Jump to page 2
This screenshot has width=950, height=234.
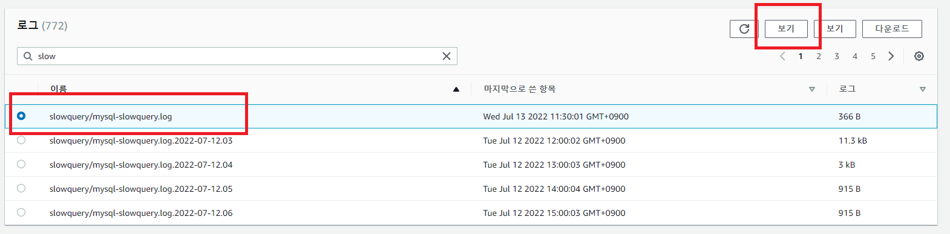[819, 56]
